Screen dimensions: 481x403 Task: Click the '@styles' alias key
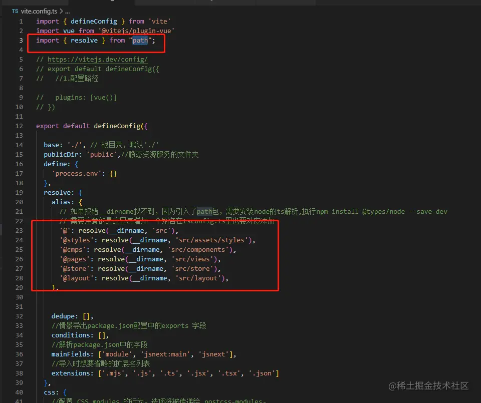(x=77, y=240)
